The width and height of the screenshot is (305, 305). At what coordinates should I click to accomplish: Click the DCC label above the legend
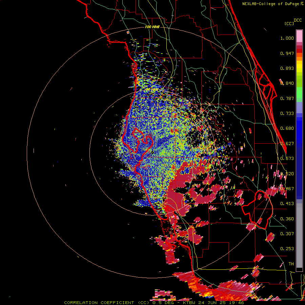(298, 20)
